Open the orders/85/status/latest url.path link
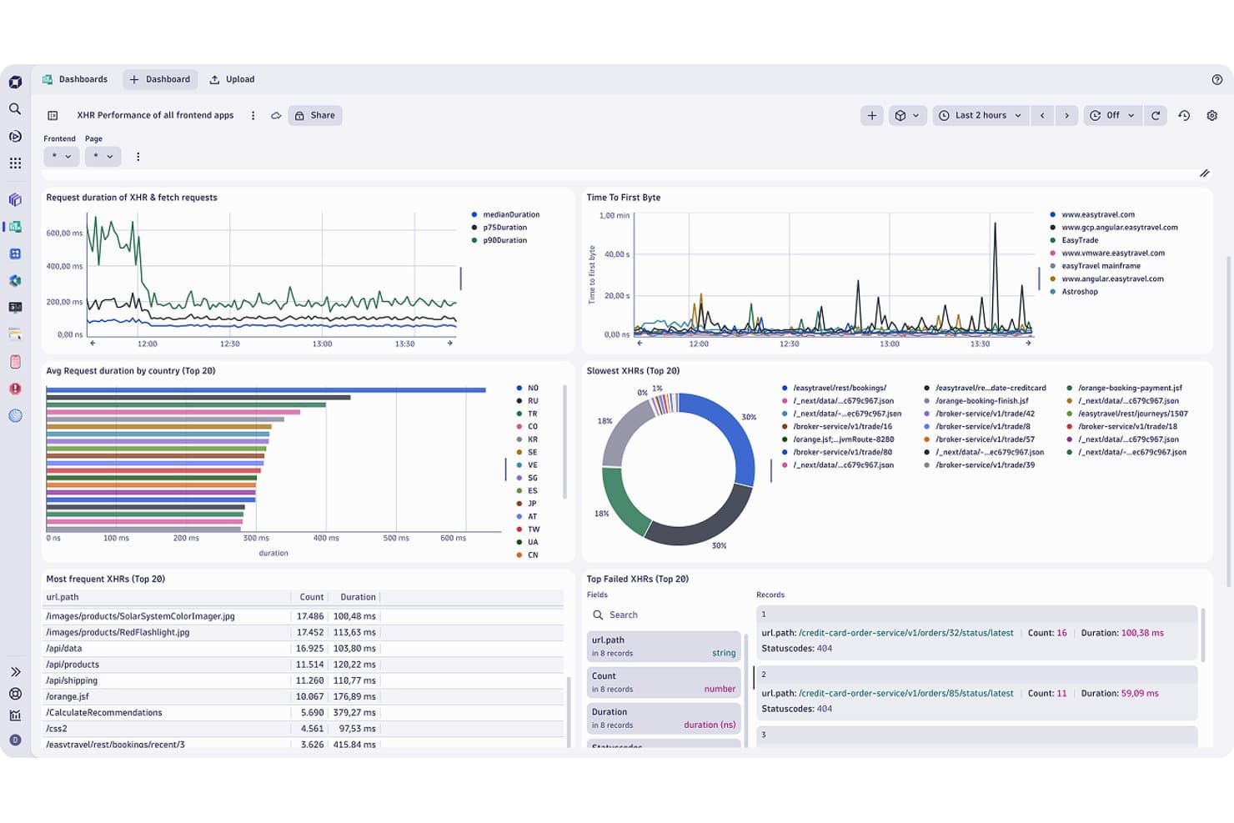 905,693
